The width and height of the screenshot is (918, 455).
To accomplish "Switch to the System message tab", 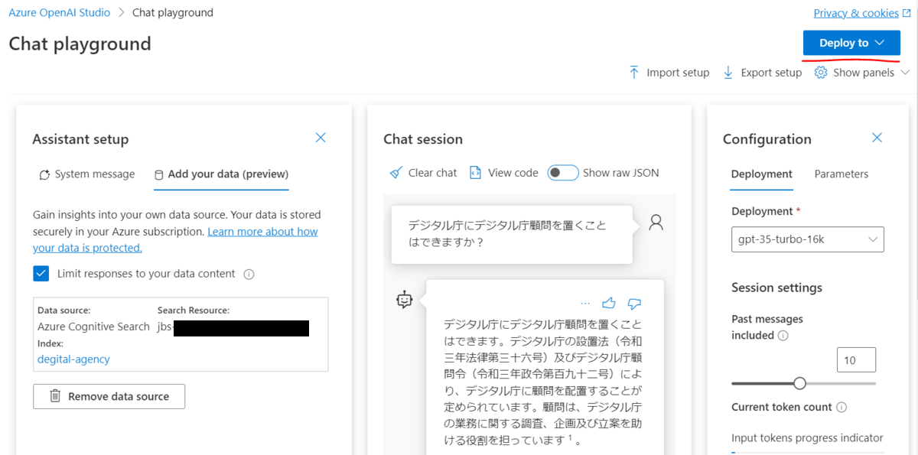I will pos(86,174).
